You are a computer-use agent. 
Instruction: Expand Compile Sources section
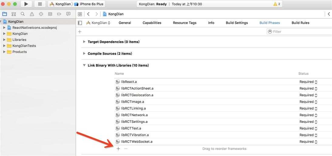click(84, 54)
